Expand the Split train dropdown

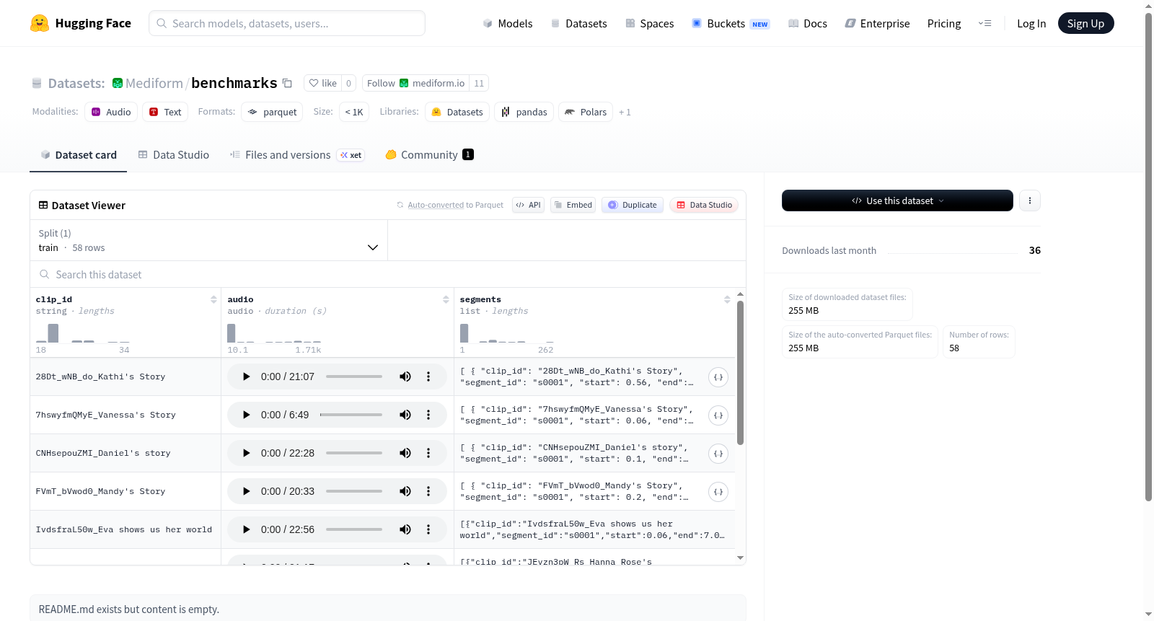pos(208,240)
